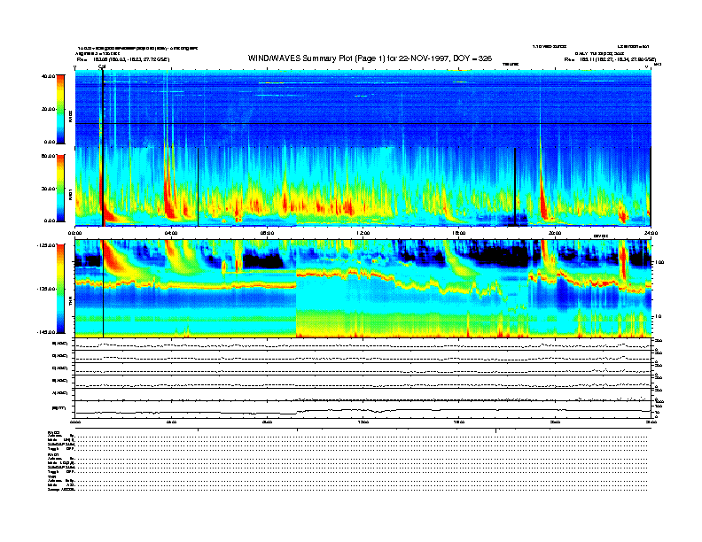This screenshot has height=542, width=702.
Task: Click the top-left Rxe position text
Action: pyautogui.click(x=122, y=59)
